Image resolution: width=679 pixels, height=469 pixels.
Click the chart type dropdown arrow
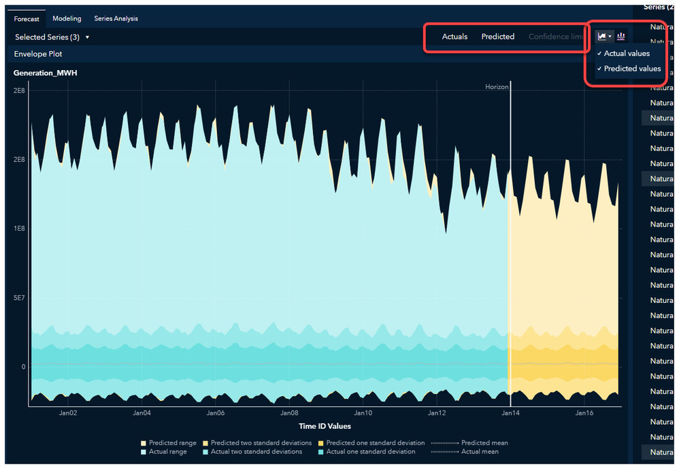tap(610, 37)
